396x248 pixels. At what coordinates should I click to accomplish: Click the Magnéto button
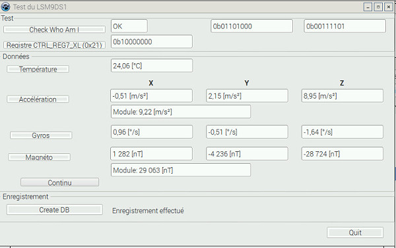[x=39, y=157]
